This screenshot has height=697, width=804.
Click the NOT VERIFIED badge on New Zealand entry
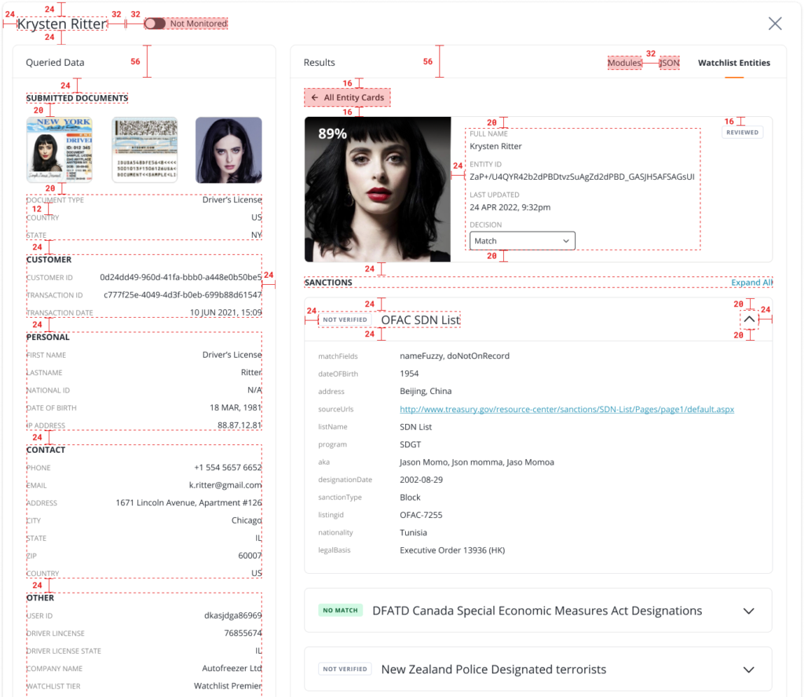coord(345,669)
